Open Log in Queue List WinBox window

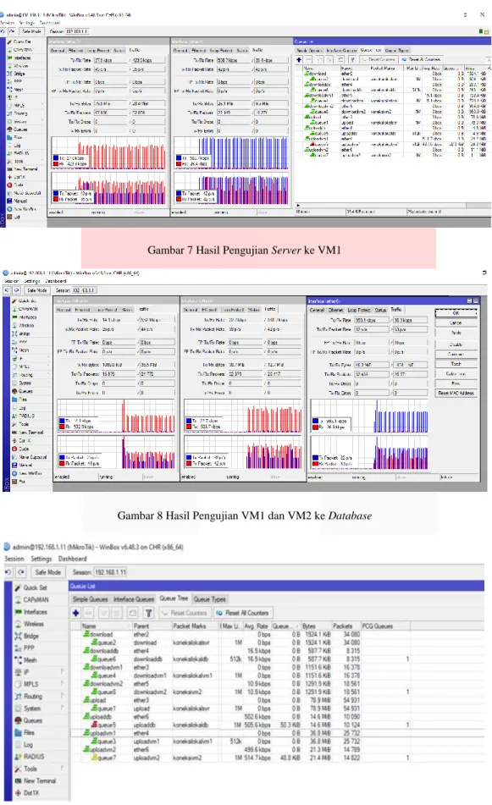pyautogui.click(x=24, y=744)
